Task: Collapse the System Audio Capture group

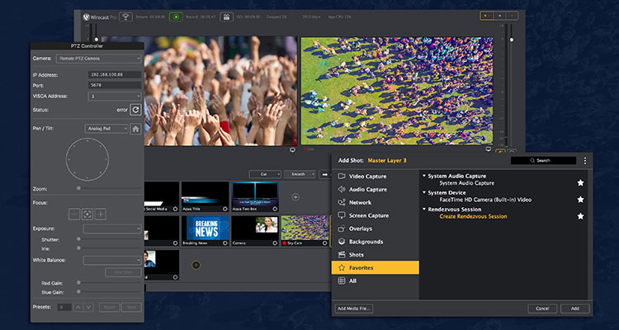Action: [x=424, y=176]
